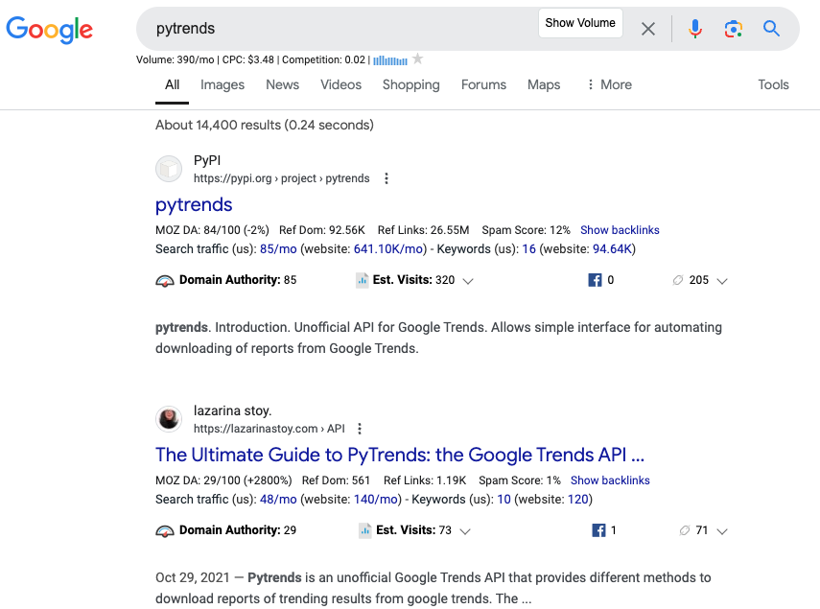Click the 'Spam Score: 1%' text
Screen dimensions: 820x609
tap(520, 480)
